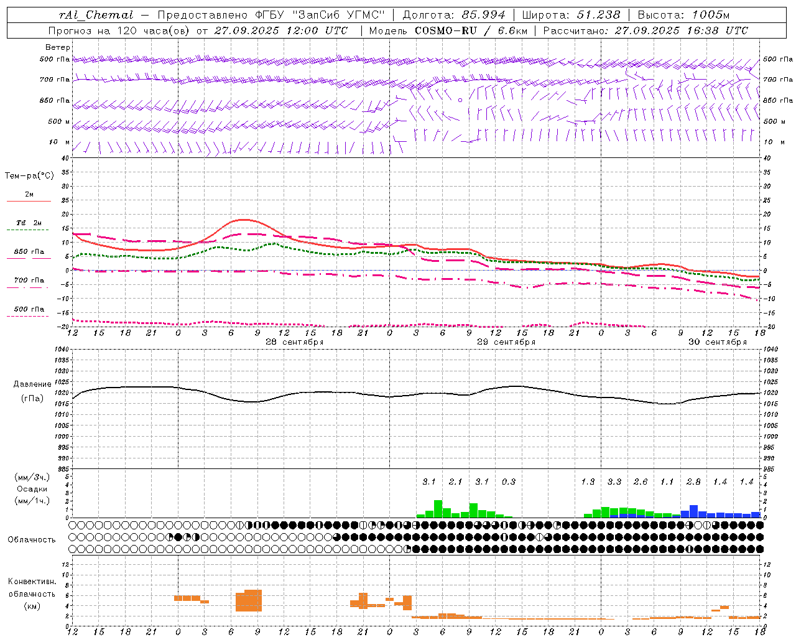Image resolution: width=796 pixels, height=637 pixels.
Task: Click the 30 сентября date label
Action: [x=718, y=342]
